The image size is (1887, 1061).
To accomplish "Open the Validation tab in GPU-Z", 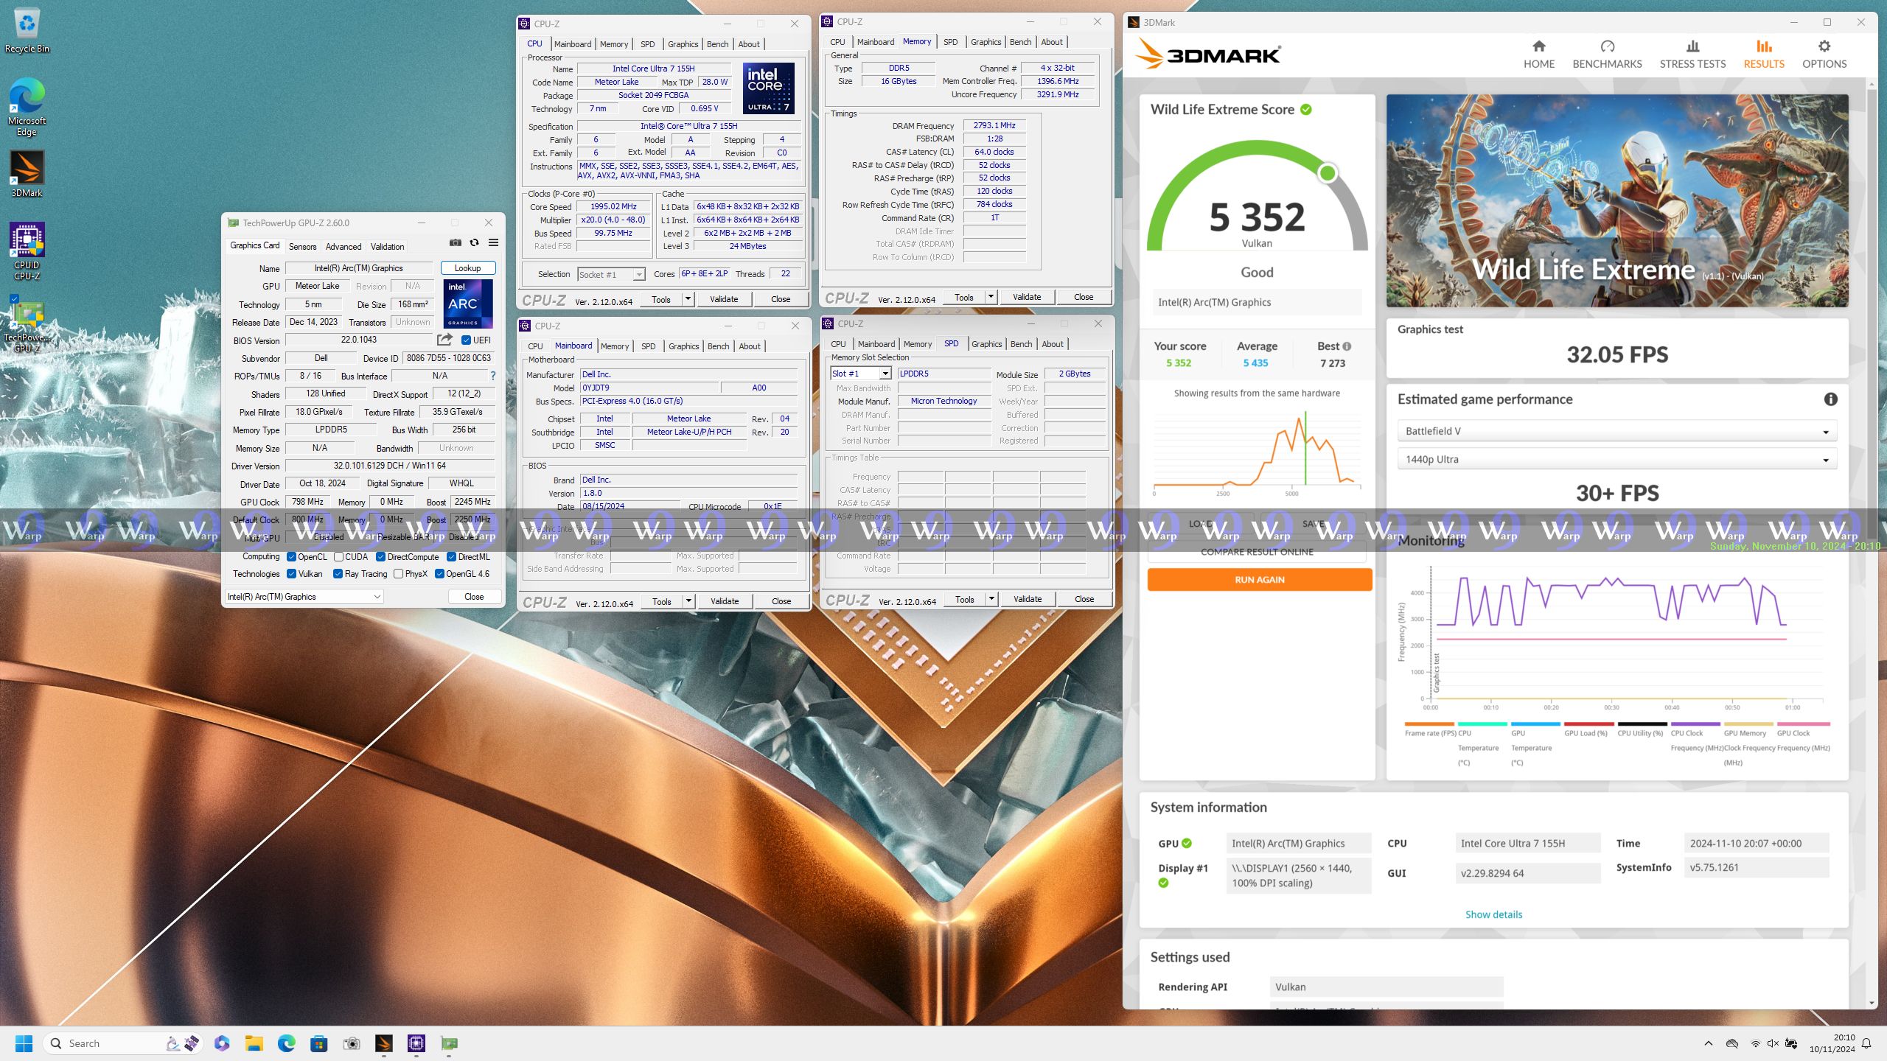I will click(x=387, y=247).
